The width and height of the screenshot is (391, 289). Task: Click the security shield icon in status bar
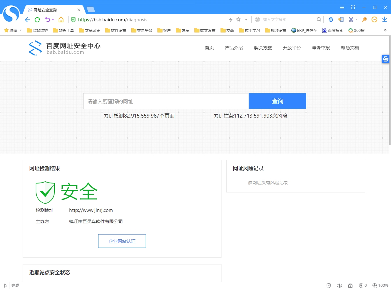(x=329, y=285)
